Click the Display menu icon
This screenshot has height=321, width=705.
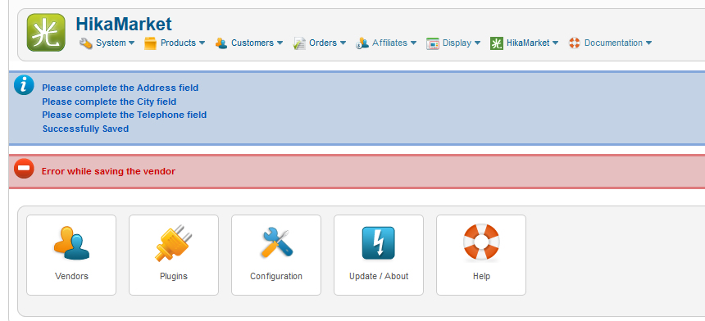tap(433, 43)
